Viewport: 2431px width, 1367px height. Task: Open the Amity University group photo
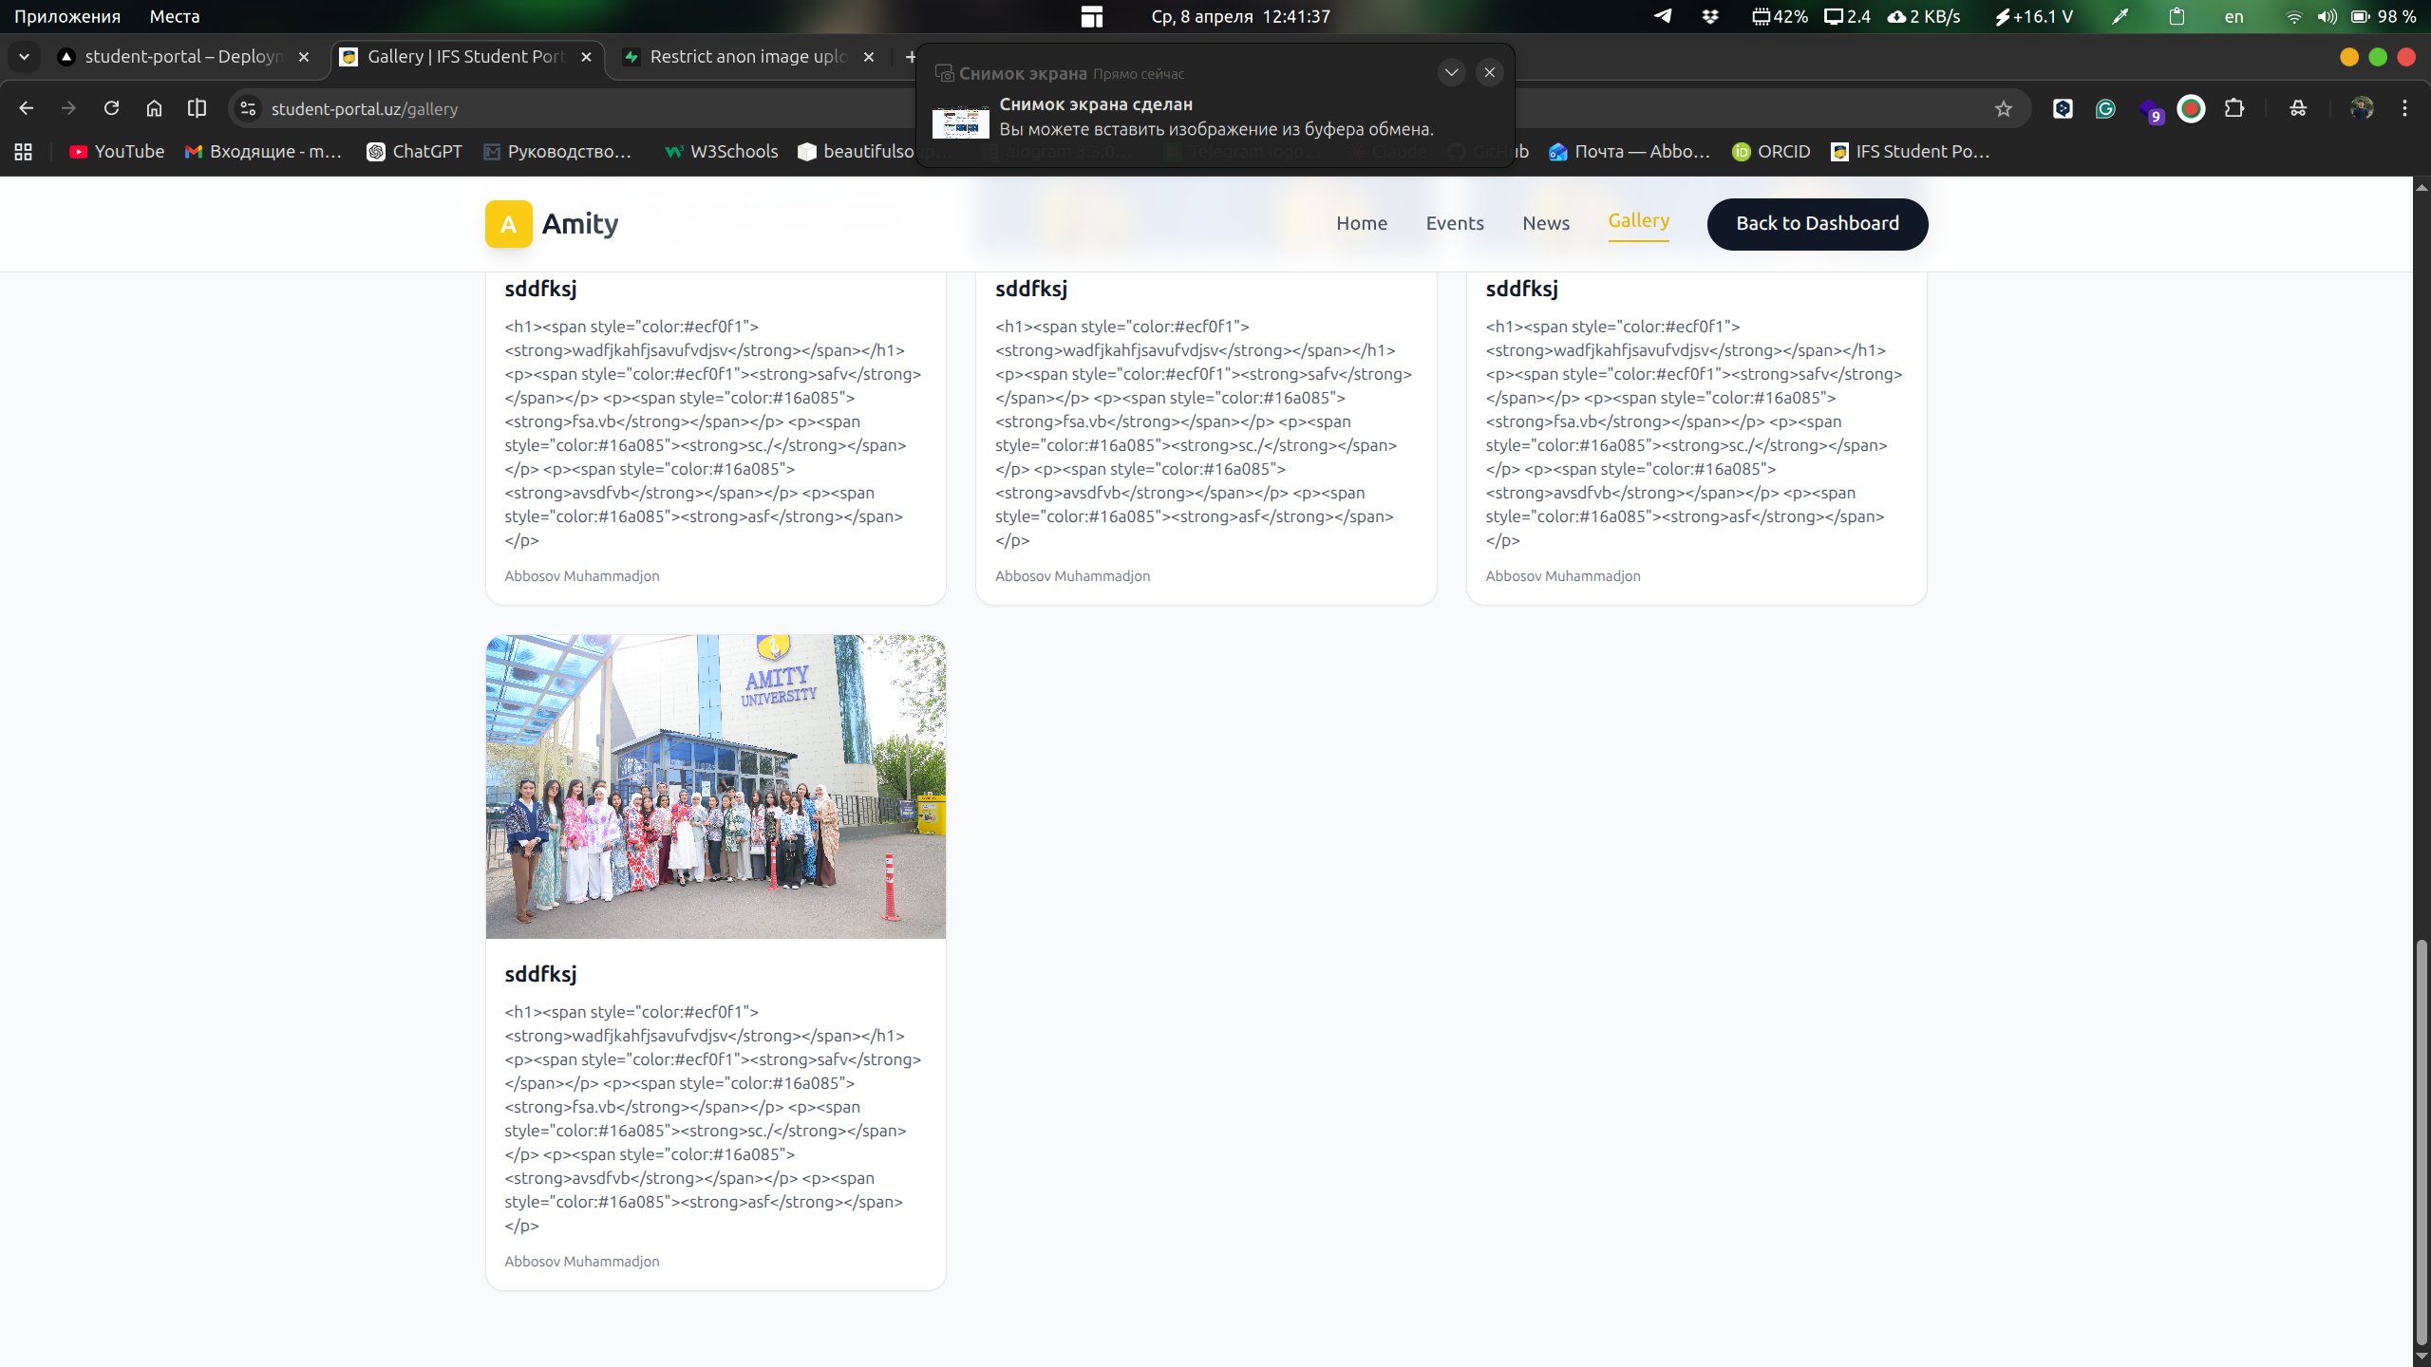point(715,786)
